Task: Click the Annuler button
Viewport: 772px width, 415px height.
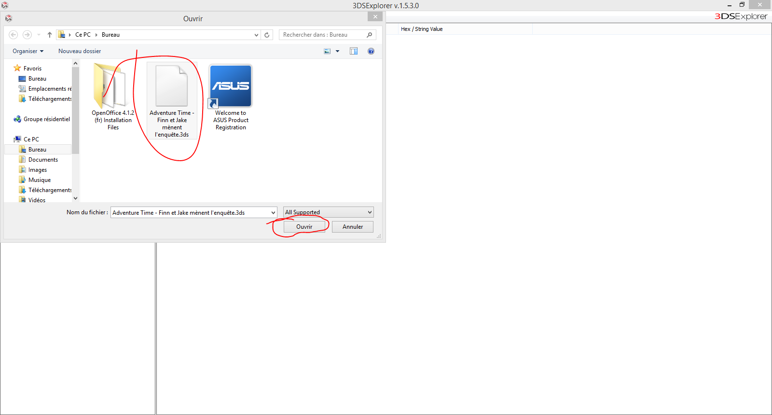Action: pos(353,227)
